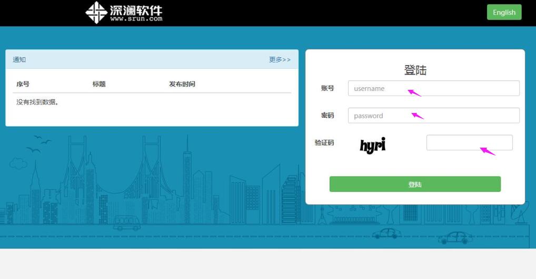Viewport: 536px width, 279px height.
Task: Sort by the 标题 column header
Action: (x=99, y=84)
